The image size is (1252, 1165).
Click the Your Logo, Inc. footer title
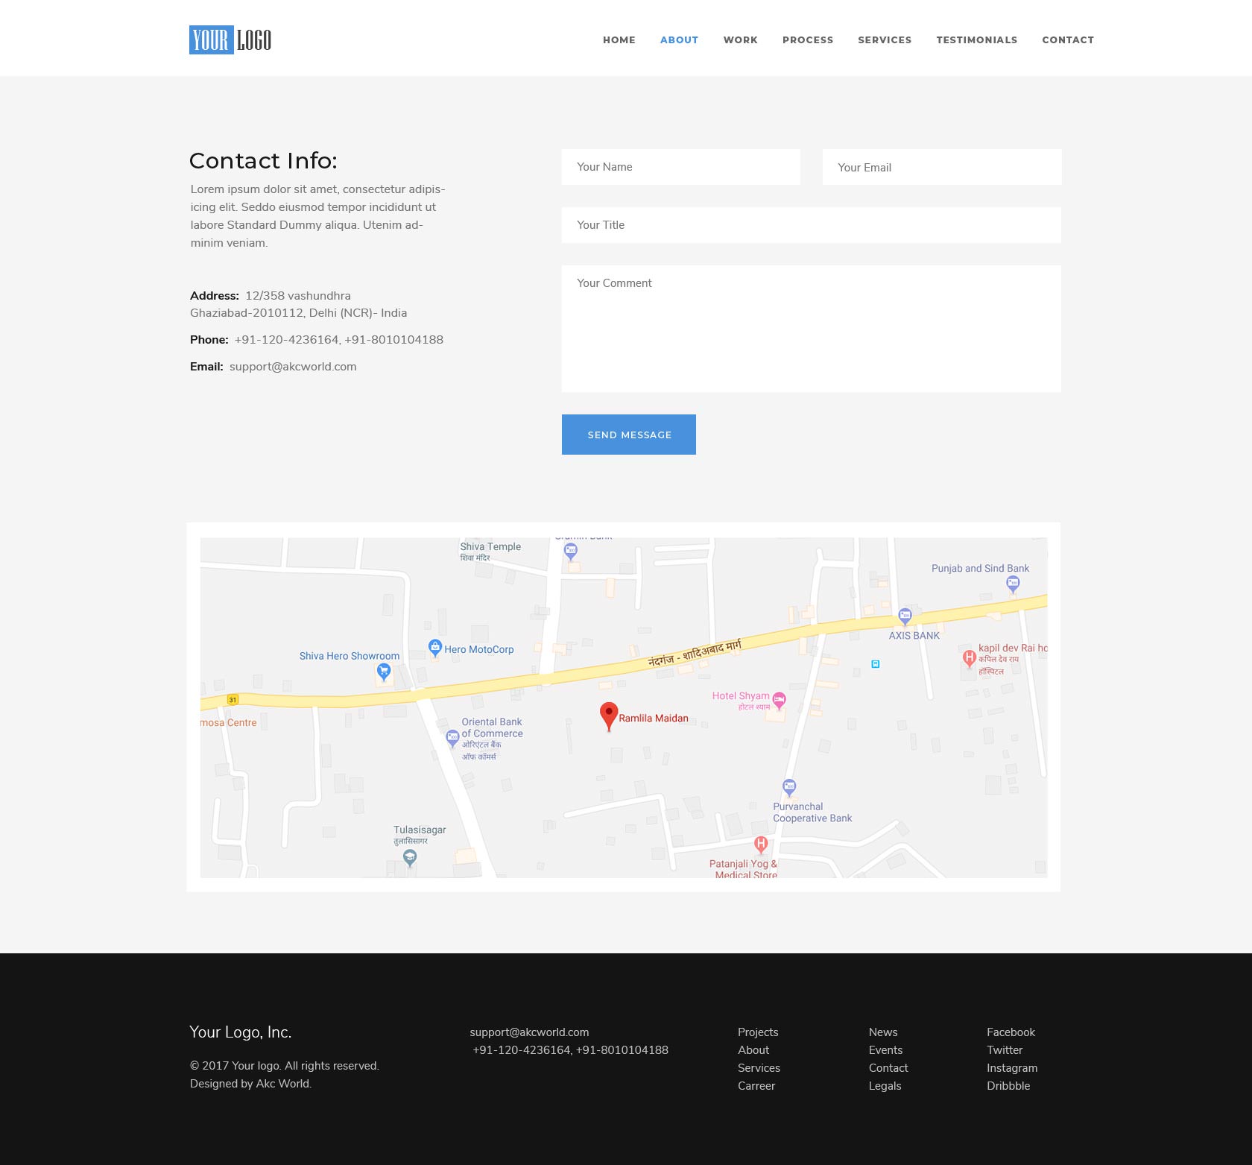point(240,1032)
